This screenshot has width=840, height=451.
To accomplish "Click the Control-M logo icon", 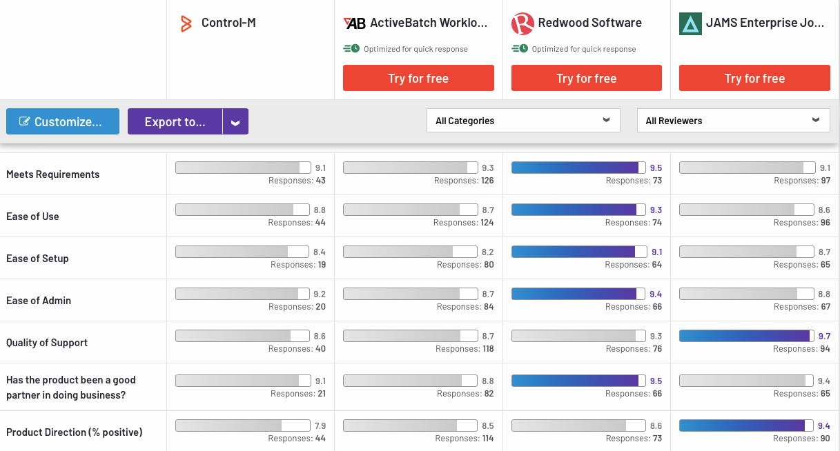I will click(185, 22).
